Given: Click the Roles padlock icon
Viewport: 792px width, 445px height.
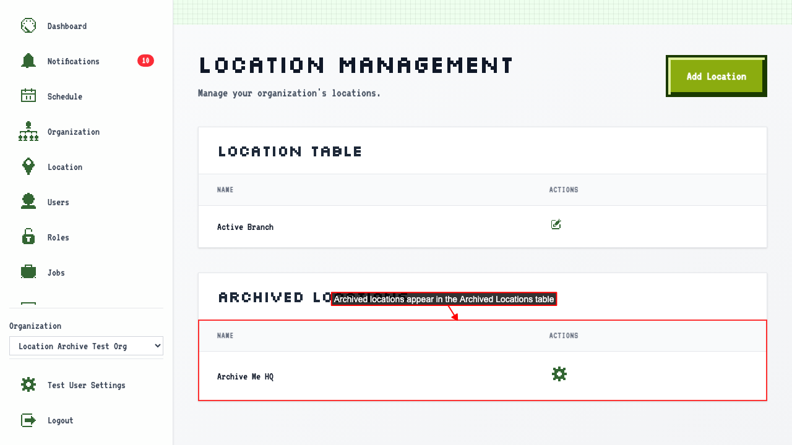Looking at the screenshot, I should click(28, 237).
